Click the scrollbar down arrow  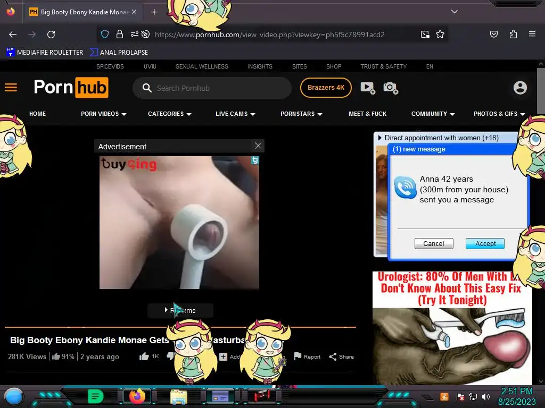[x=541, y=381]
